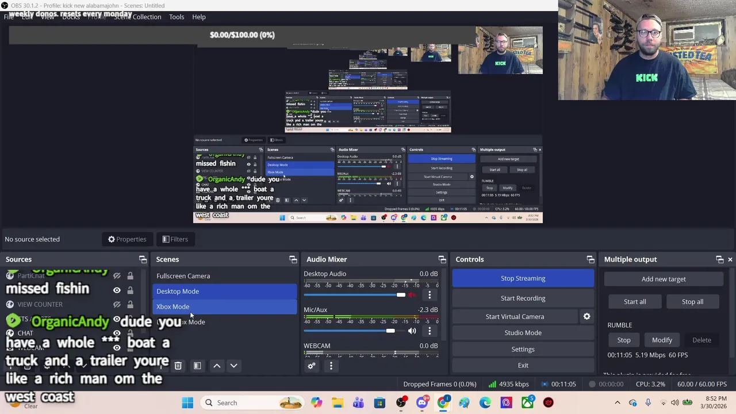Click Exit in Controls panel
This screenshot has height=414, width=736.
[523, 365]
